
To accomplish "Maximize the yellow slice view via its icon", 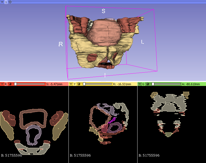I will [x=79, y=84].
